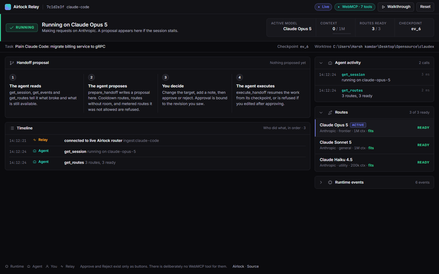This screenshot has width=439, height=274.
Task: Click the Relay icon in the connected timeline row
Action: coord(35,140)
